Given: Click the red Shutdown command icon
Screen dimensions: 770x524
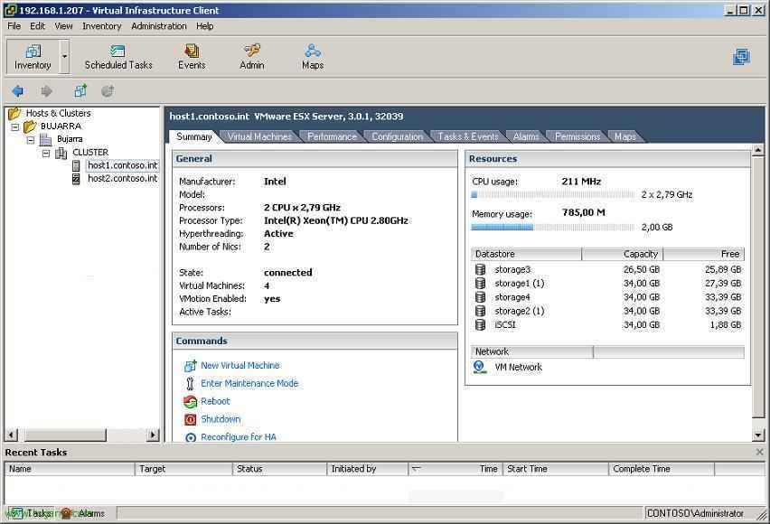Looking at the screenshot, I should [x=190, y=419].
